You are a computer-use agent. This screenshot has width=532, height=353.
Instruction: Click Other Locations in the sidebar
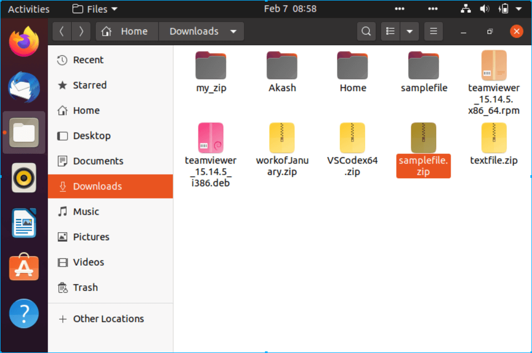pyautogui.click(x=108, y=319)
